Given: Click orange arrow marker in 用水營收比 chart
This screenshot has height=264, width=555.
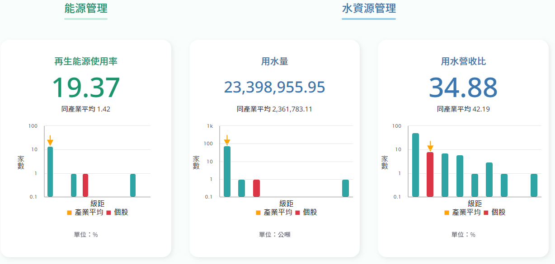Looking at the screenshot, I should pos(430,146).
